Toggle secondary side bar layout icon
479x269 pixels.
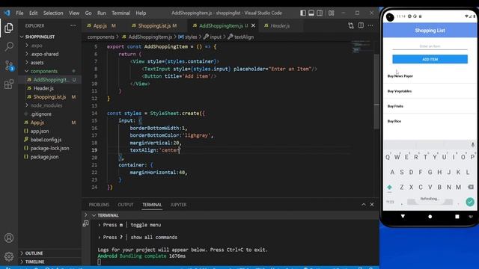pos(320,13)
